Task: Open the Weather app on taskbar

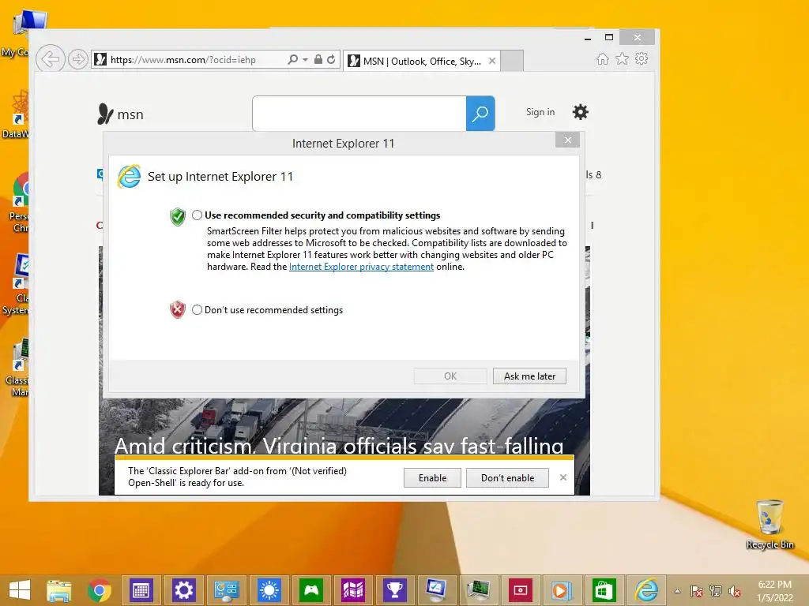Action: tap(269, 590)
